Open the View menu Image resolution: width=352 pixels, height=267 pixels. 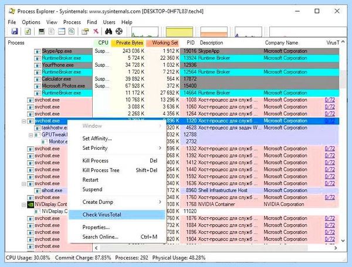[52, 22]
